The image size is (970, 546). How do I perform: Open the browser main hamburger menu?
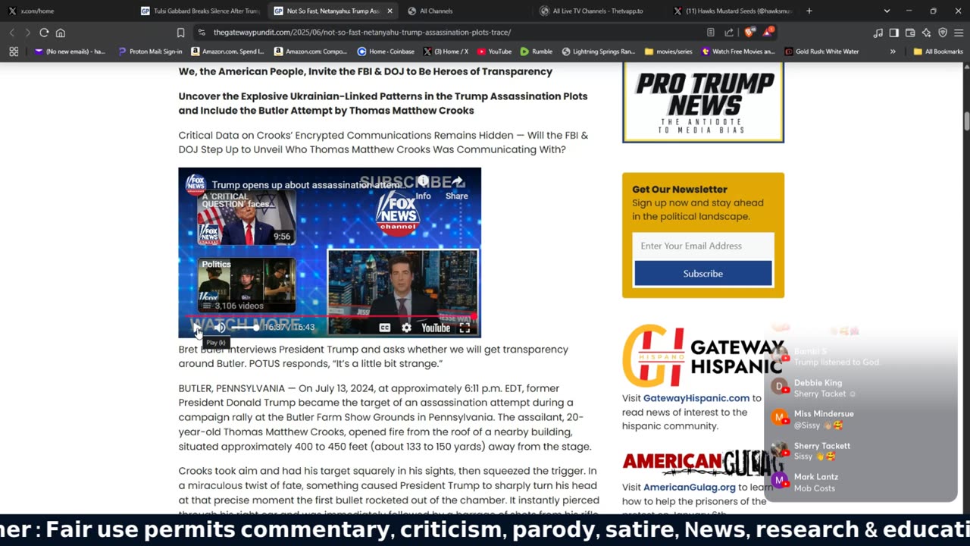(959, 33)
